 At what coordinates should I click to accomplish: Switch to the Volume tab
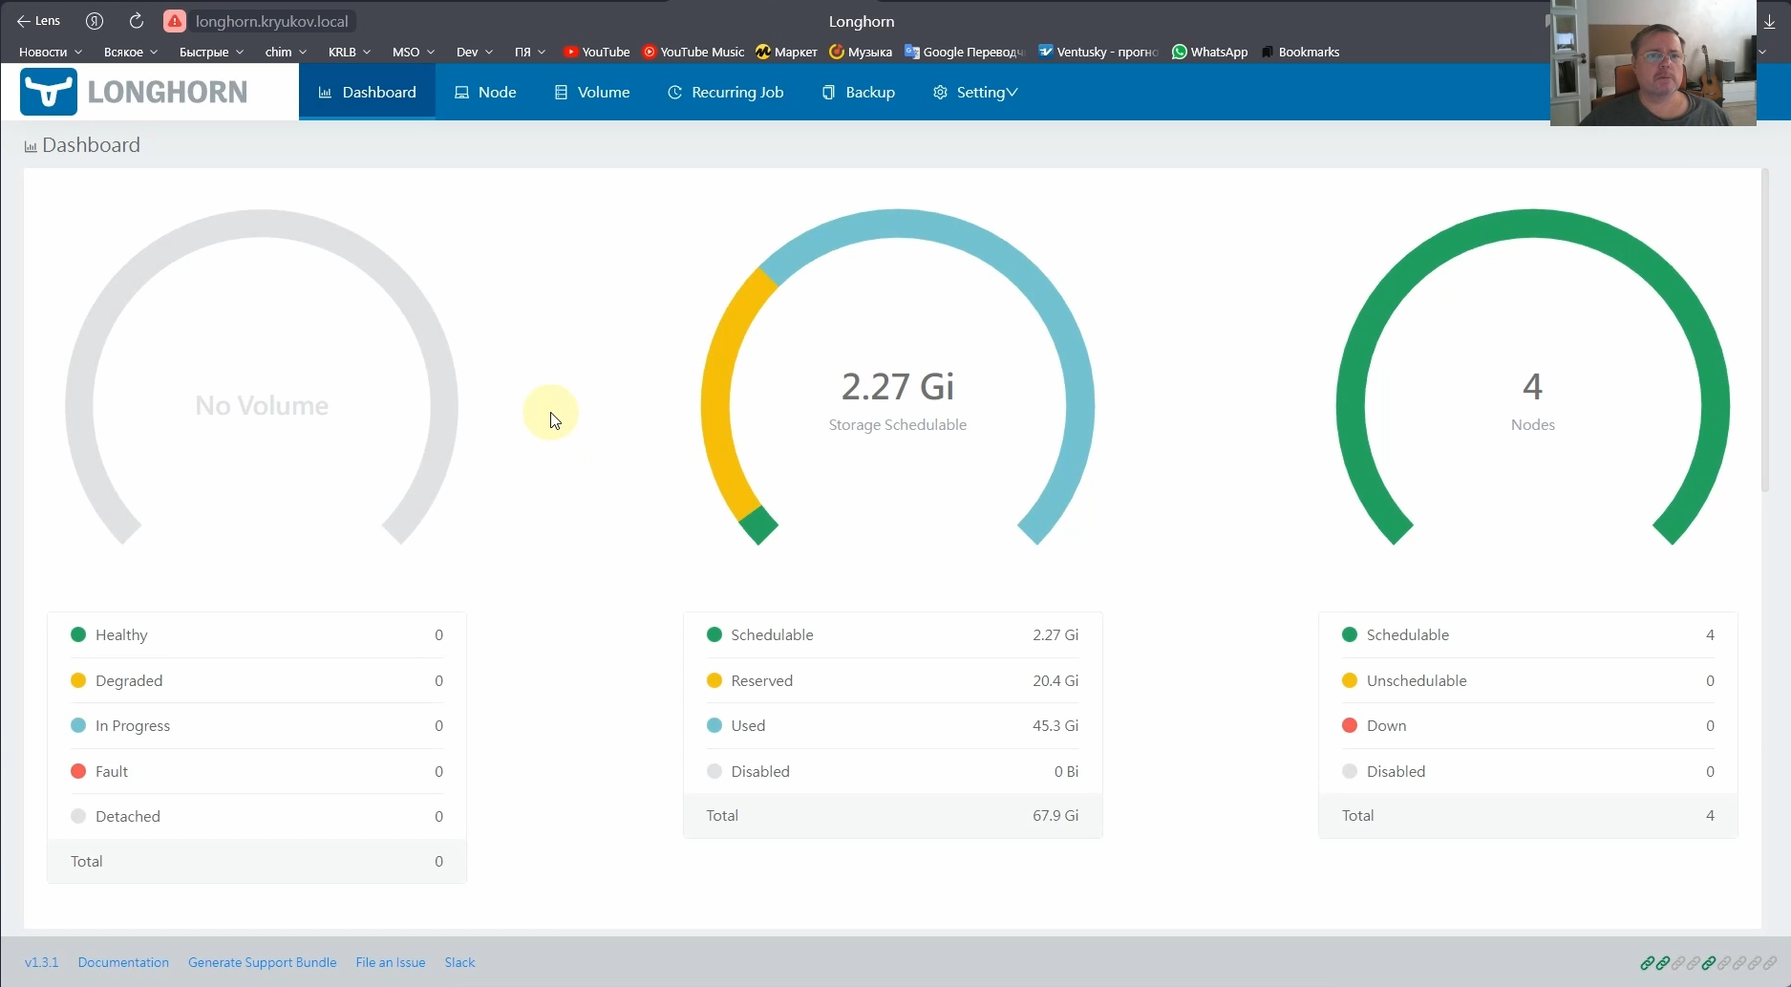point(592,92)
